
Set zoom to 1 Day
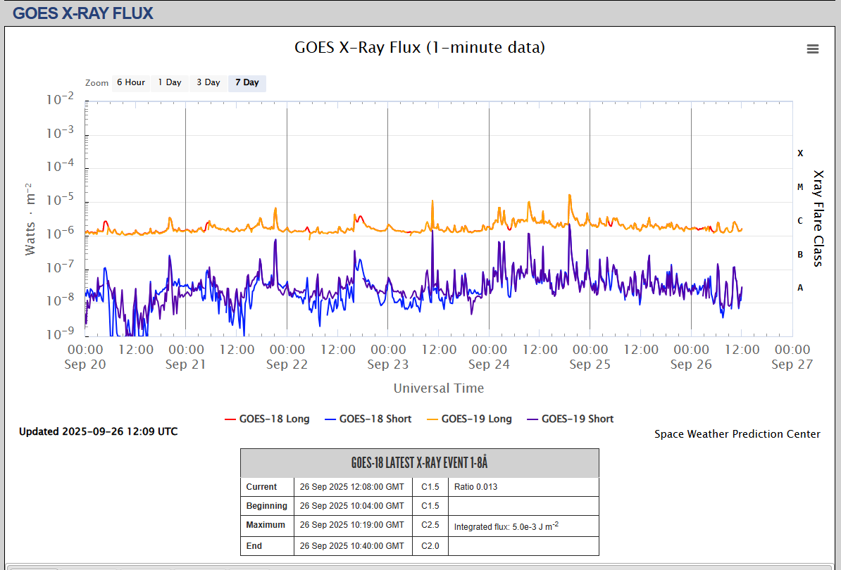[x=169, y=82]
